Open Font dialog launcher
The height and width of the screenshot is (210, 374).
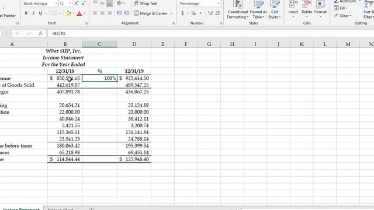tap(86, 23)
